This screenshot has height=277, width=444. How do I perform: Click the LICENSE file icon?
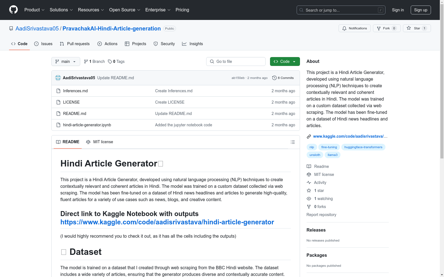click(58, 102)
